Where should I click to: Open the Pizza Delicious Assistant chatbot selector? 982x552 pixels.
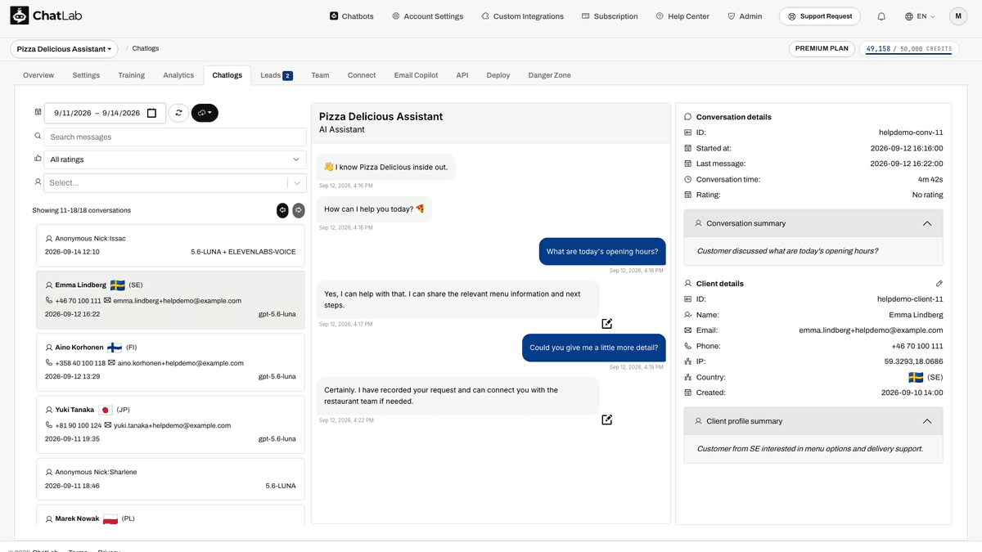click(64, 49)
